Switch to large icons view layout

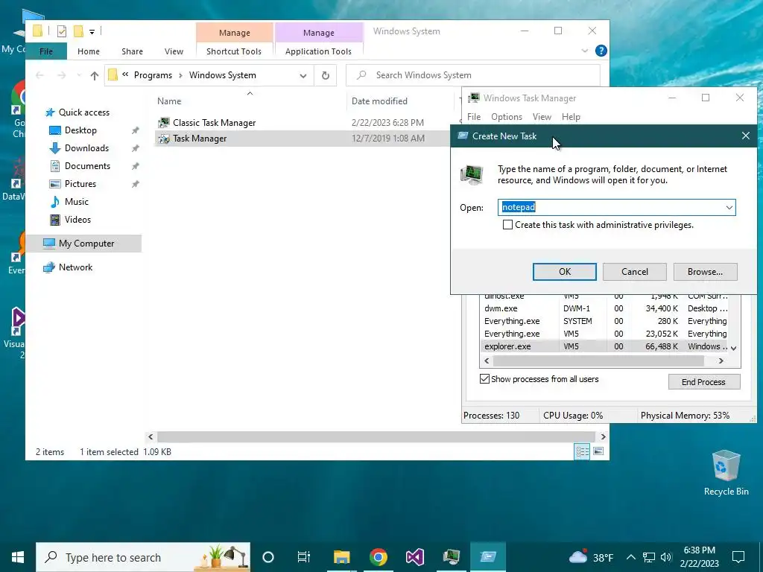[598, 451]
